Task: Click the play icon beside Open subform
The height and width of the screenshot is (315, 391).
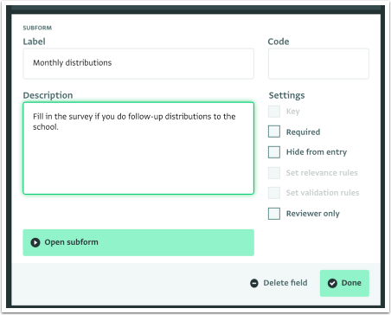Action: [35, 242]
